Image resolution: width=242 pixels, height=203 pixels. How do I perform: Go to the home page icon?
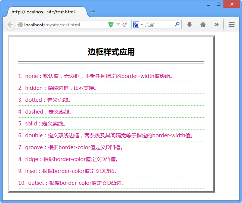[203, 25]
